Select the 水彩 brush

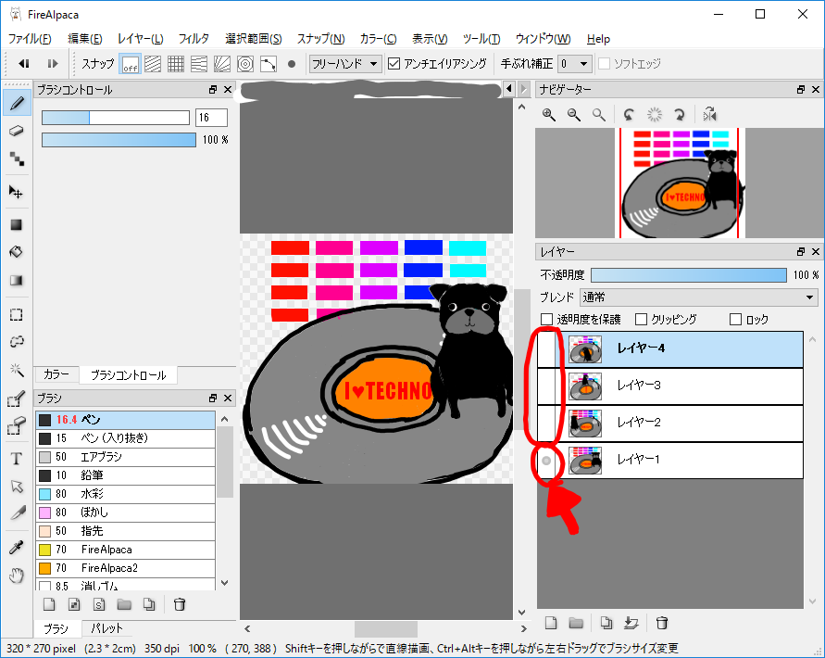125,494
